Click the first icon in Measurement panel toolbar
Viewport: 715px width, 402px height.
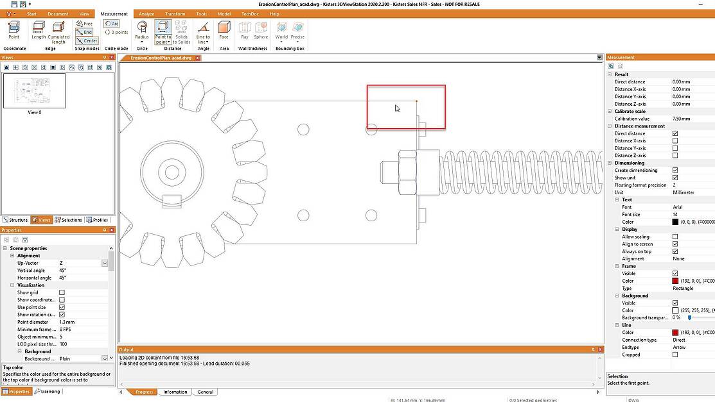point(611,67)
